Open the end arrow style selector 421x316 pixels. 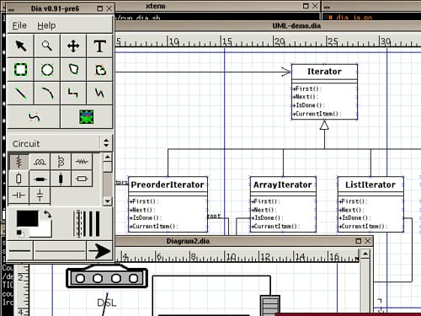[99, 250]
